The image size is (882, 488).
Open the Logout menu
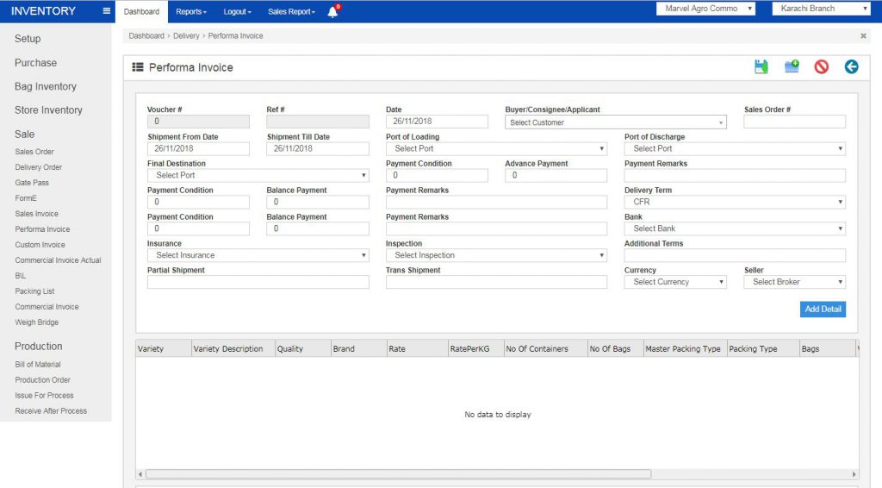(238, 12)
